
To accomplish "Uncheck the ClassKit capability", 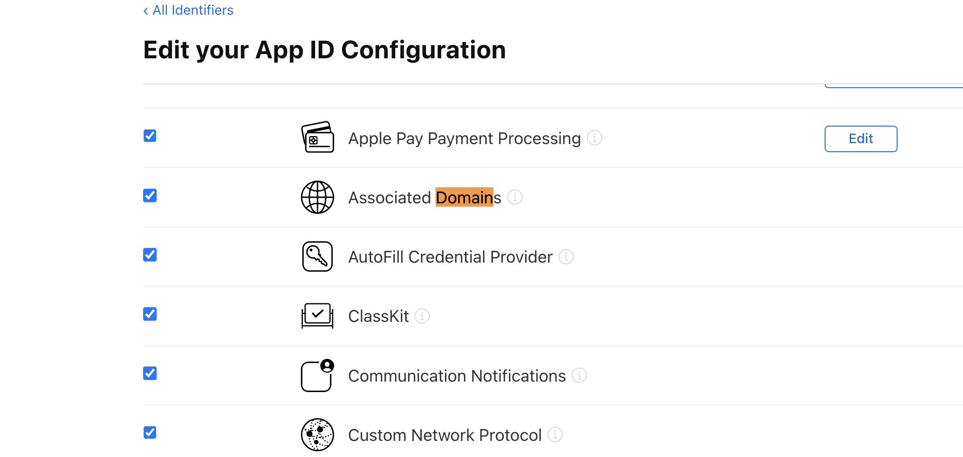I will (x=150, y=314).
